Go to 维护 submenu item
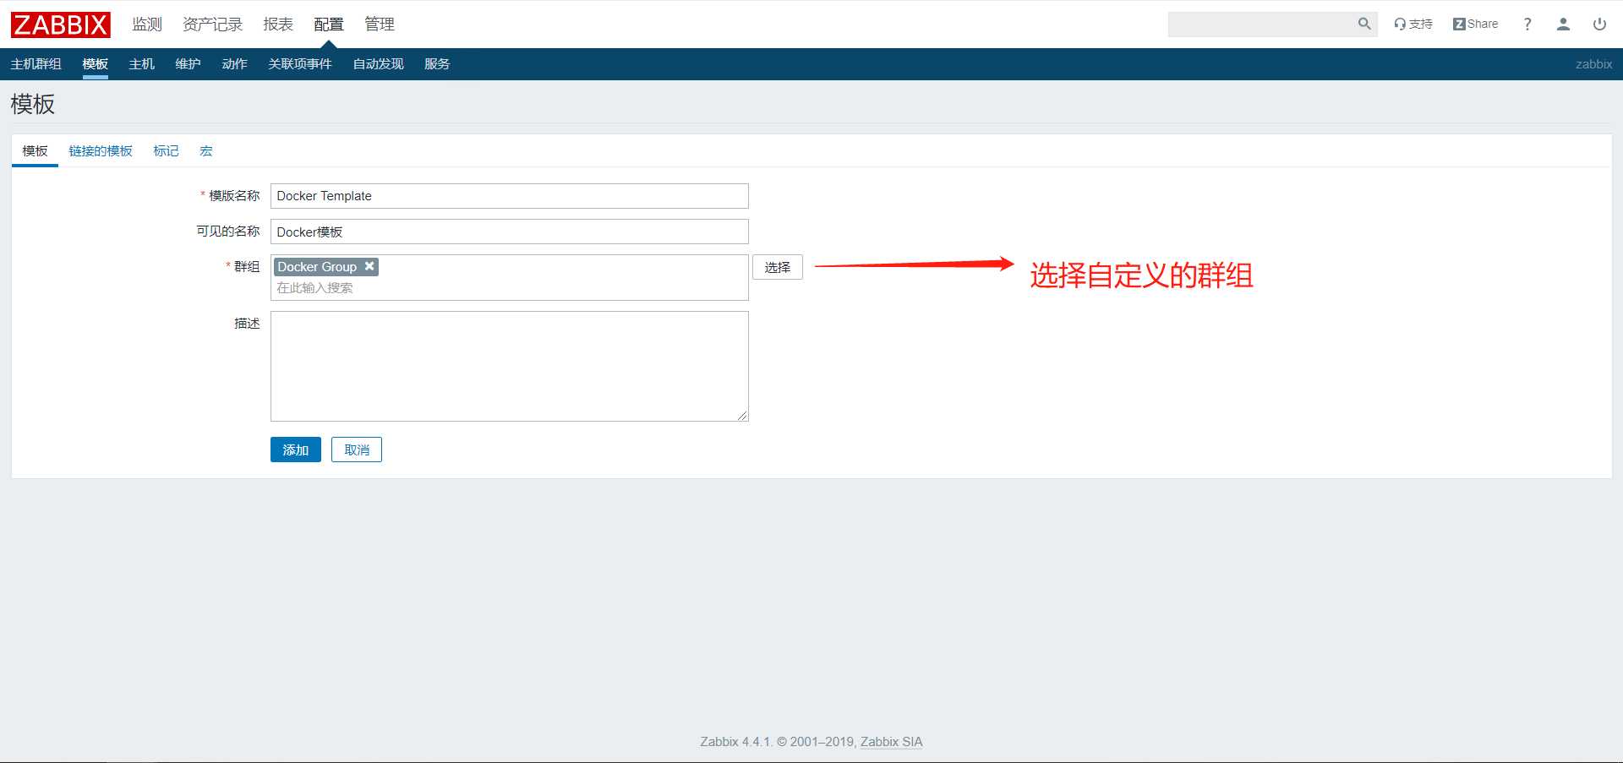 pos(188,64)
